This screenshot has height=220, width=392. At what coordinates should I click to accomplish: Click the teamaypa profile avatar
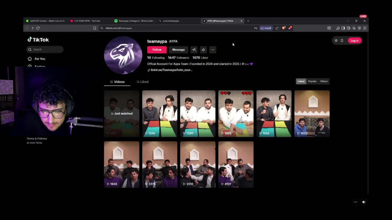pyautogui.click(x=123, y=55)
